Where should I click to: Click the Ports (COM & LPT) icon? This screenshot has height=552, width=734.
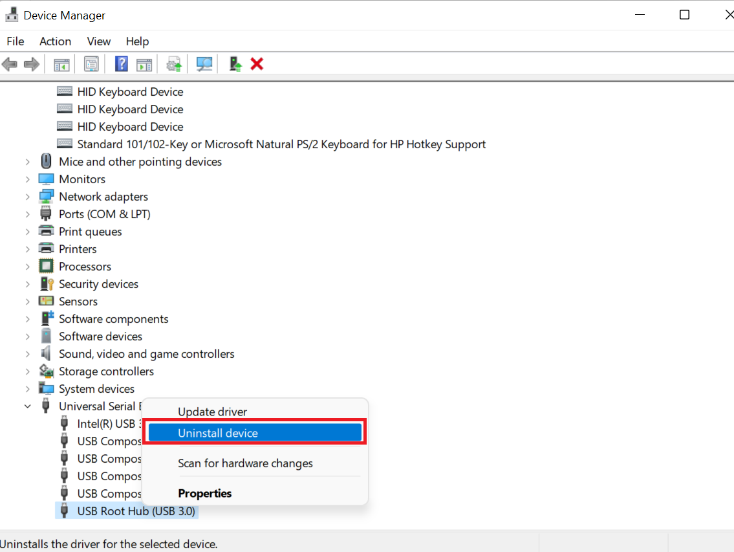pos(46,214)
